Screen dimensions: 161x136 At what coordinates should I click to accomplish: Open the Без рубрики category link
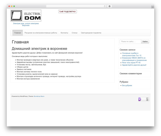click(127, 86)
